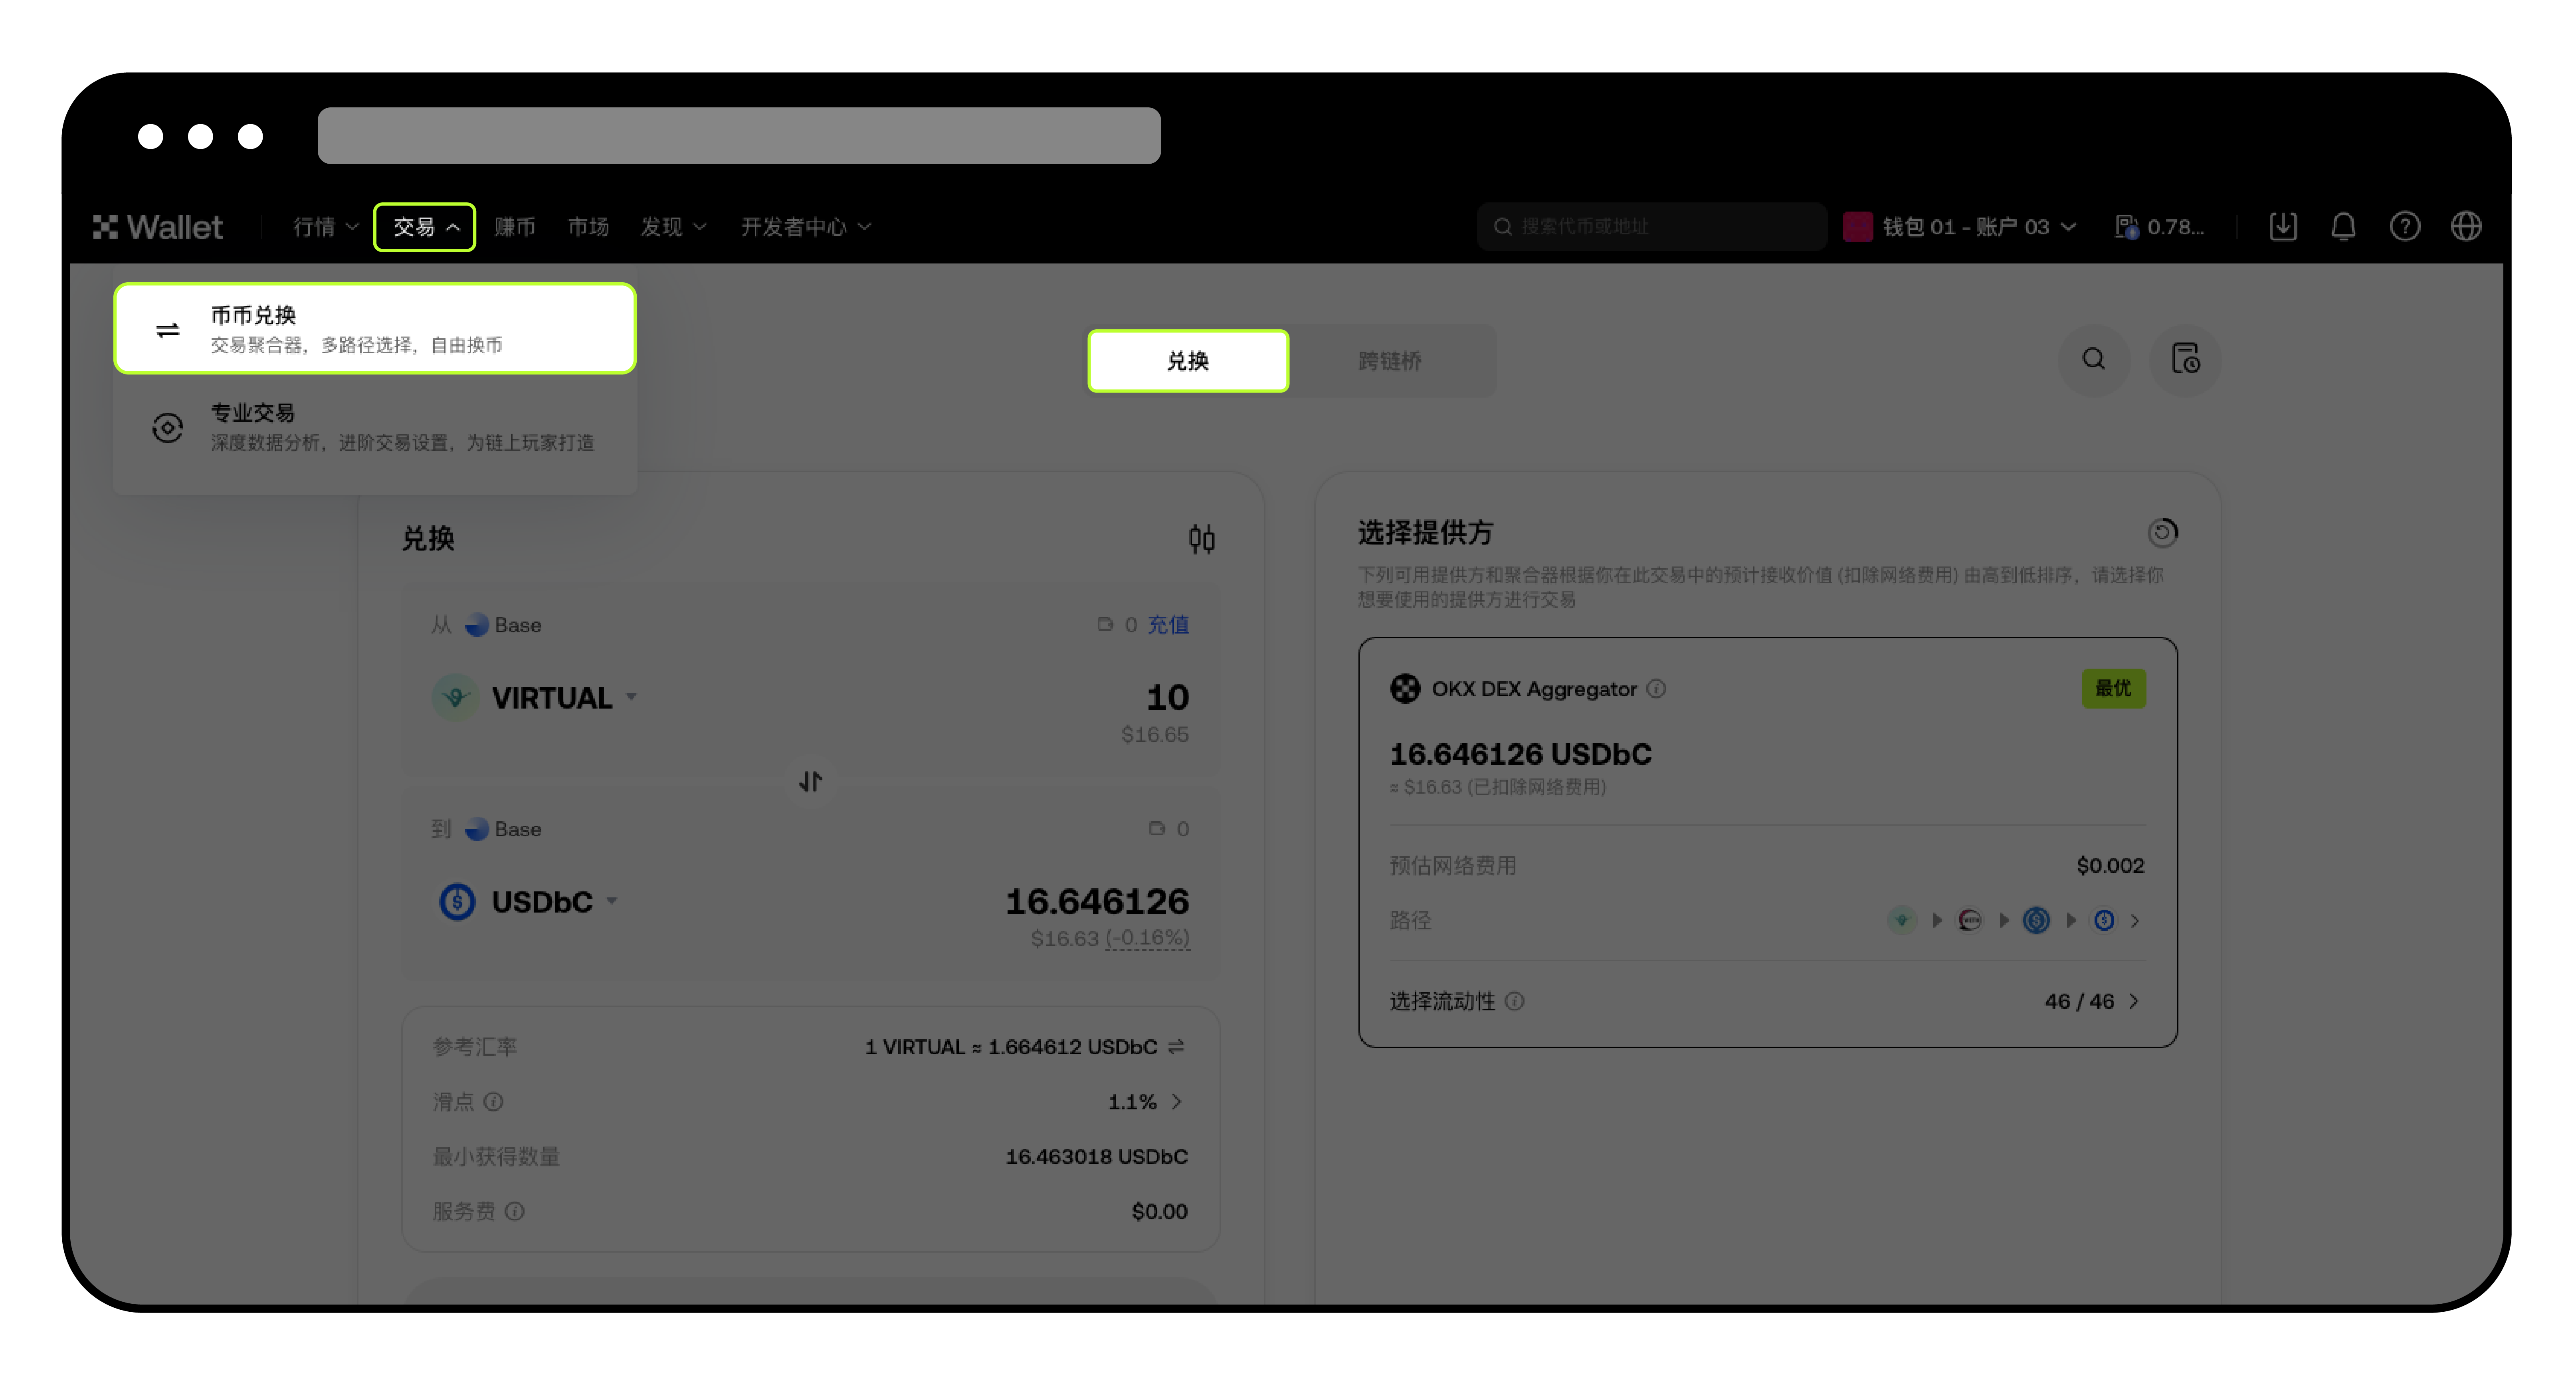Click the 选择流动性 info icon
The height and width of the screenshot is (1384, 2576).
[1515, 1002]
